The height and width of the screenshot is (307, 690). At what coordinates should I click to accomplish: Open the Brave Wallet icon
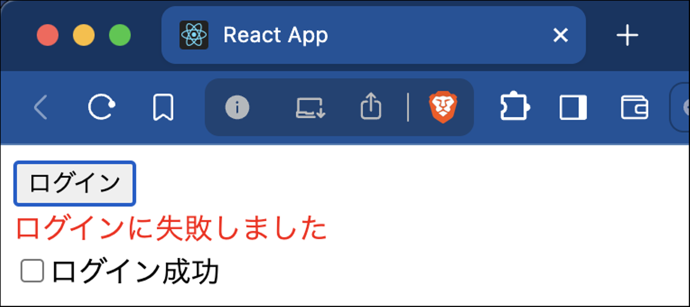[634, 107]
